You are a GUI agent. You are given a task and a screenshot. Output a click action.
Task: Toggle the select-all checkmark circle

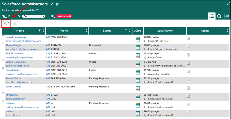point(5,23)
